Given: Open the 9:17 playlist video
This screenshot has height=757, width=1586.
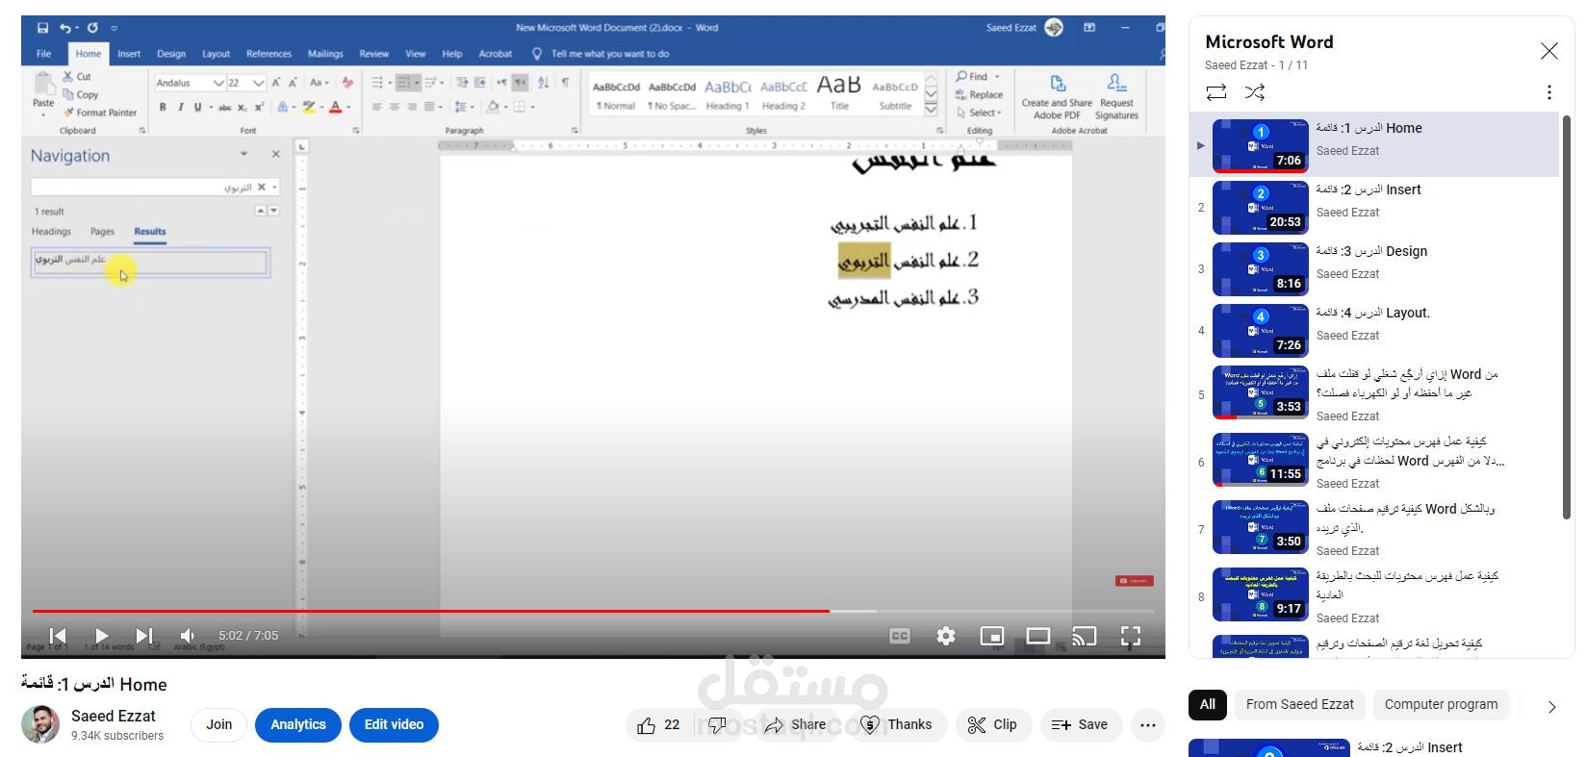Looking at the screenshot, I should (x=1374, y=595).
